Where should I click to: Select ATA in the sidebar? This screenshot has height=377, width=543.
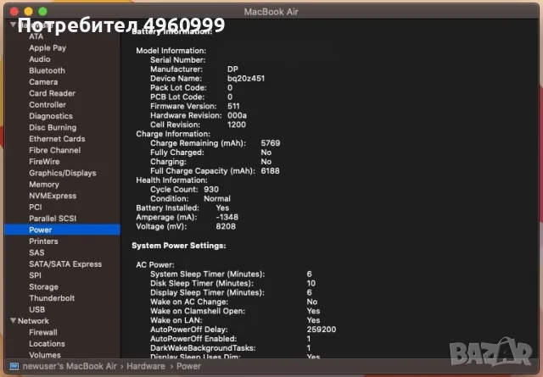pyautogui.click(x=36, y=36)
